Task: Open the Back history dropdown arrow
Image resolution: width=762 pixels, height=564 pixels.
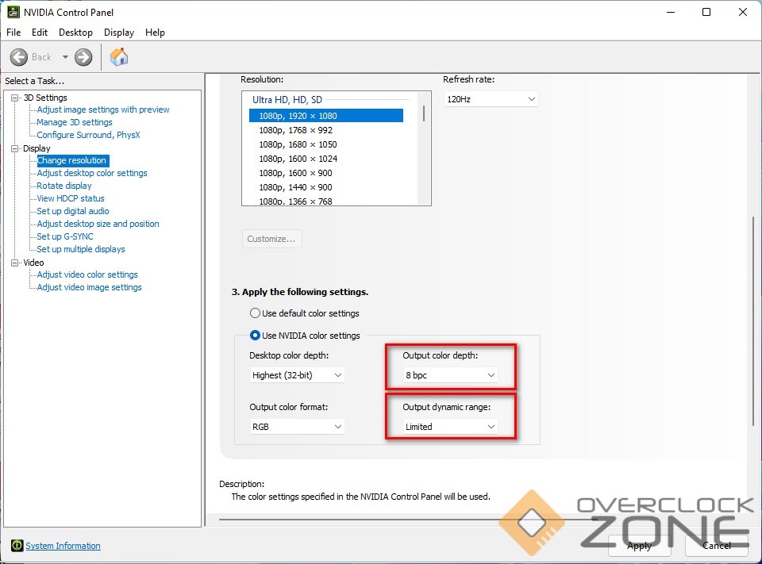Action: point(65,57)
